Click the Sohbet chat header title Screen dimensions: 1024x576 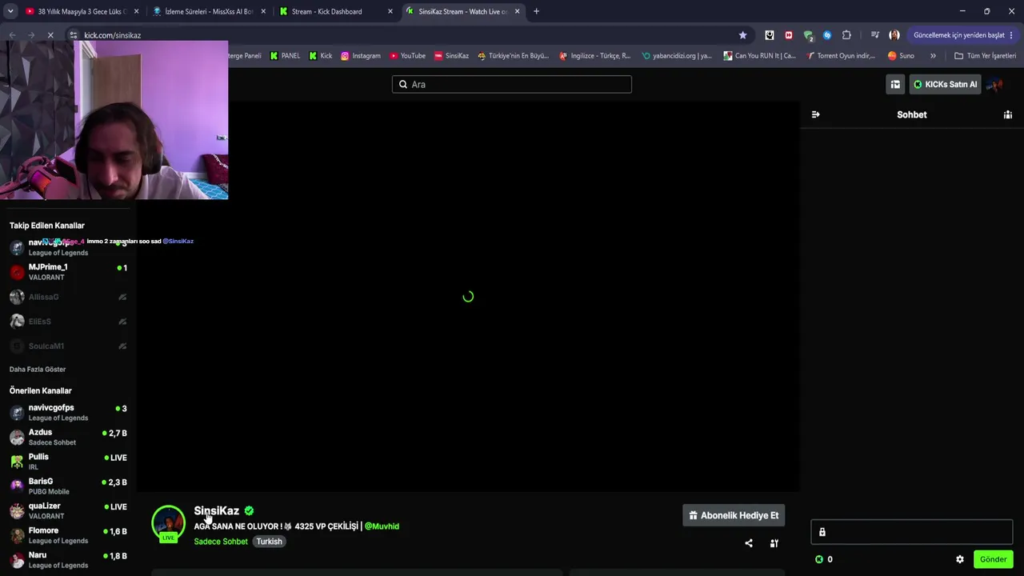coord(912,114)
